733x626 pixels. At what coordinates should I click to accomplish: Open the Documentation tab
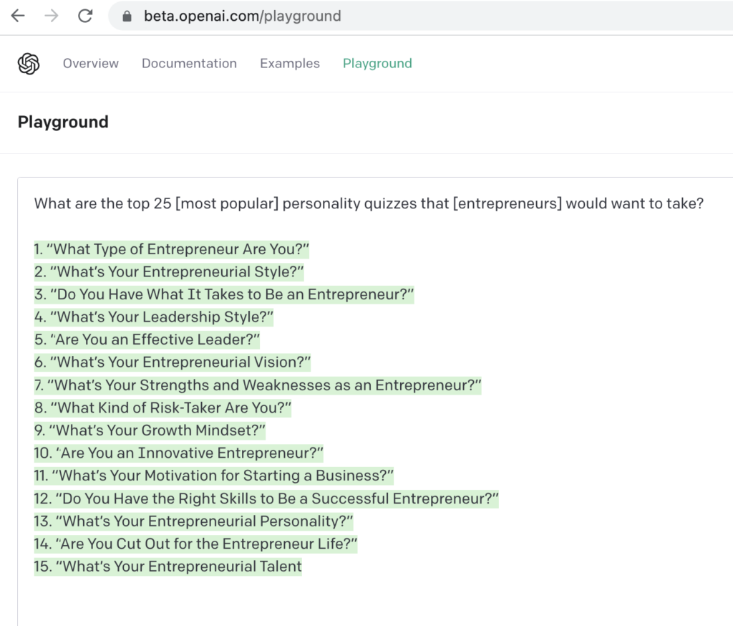coord(189,64)
